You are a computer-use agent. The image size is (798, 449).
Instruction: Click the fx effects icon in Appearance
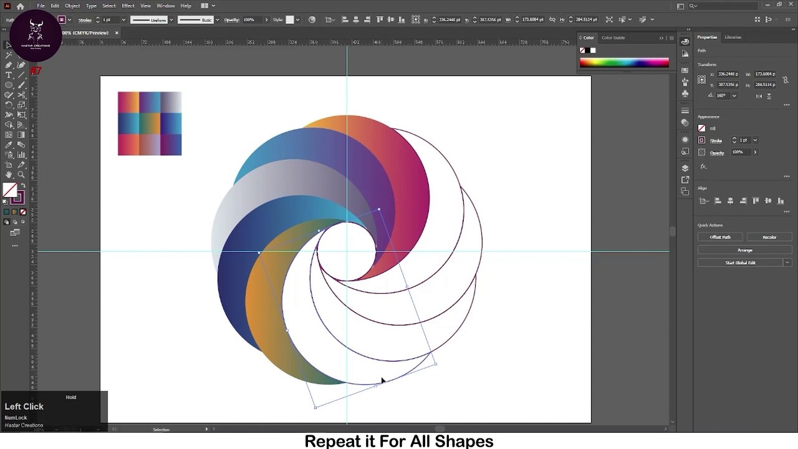[x=703, y=167]
